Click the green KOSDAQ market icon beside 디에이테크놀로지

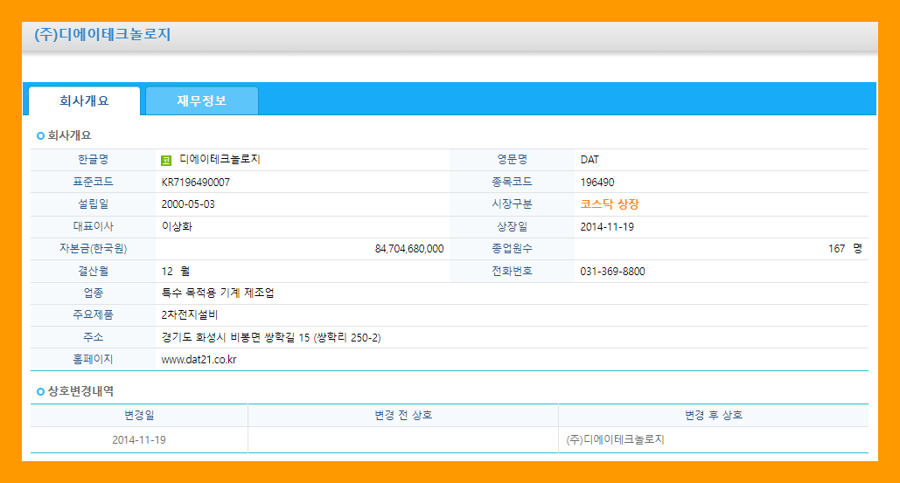pyautogui.click(x=166, y=161)
